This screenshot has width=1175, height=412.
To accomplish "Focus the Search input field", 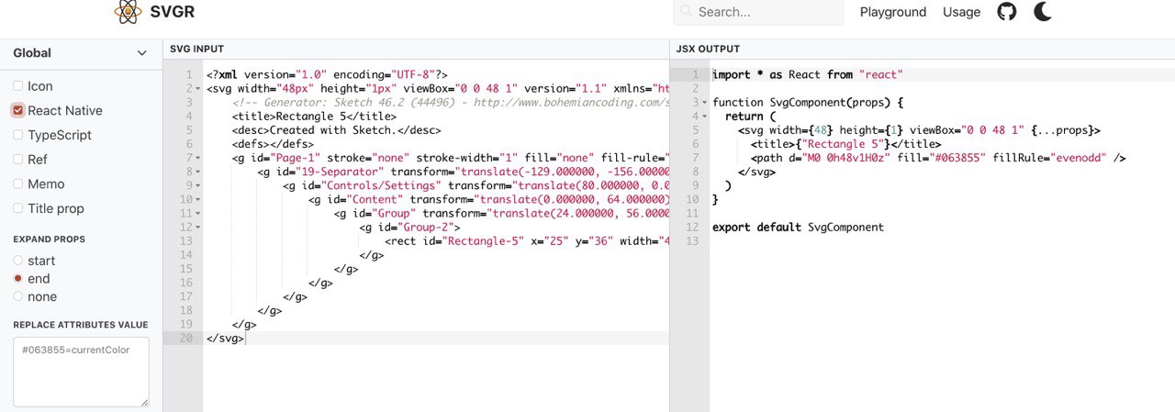I will click(758, 12).
